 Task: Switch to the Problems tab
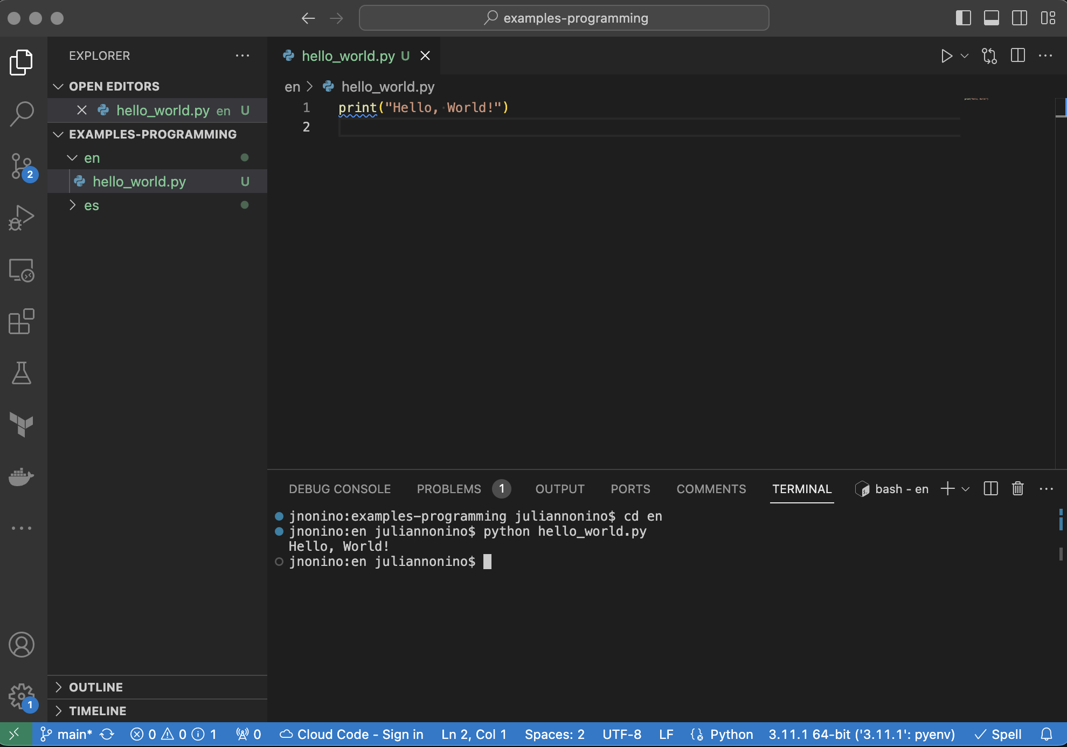(x=448, y=488)
